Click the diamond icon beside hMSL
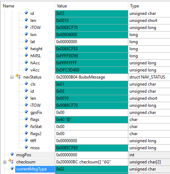 pos(26,55)
